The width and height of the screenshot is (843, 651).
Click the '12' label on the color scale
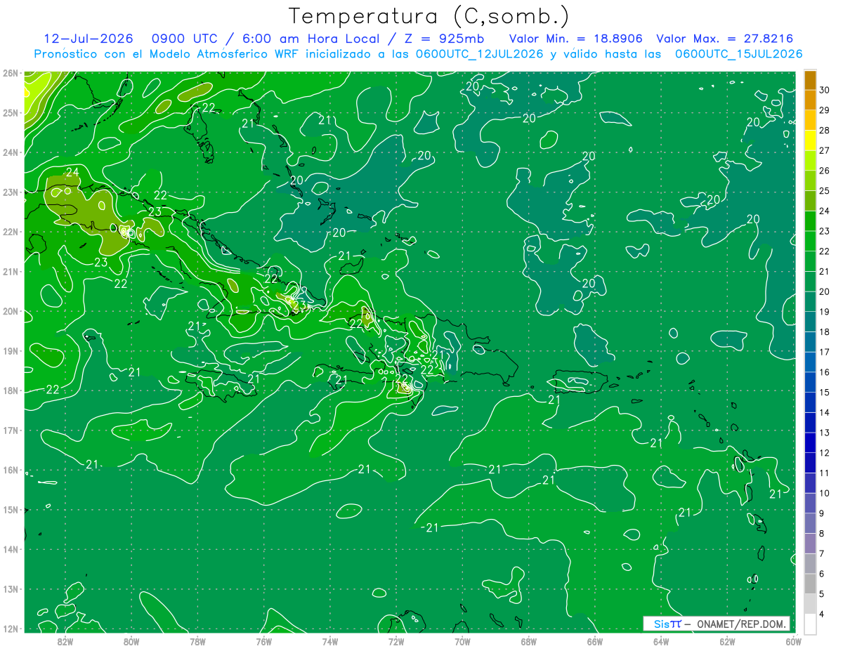824,453
